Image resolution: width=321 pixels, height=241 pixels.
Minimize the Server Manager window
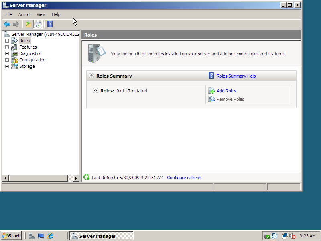click(283, 5)
